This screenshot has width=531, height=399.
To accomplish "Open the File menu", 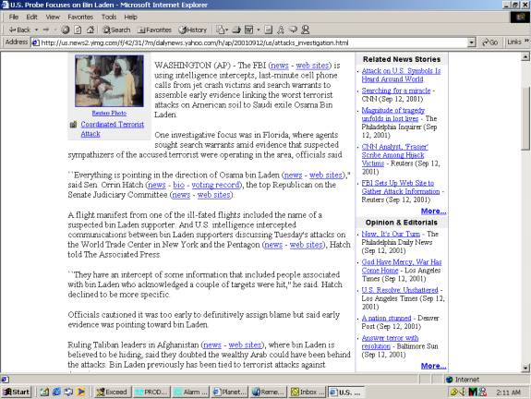I will pos(14,17).
